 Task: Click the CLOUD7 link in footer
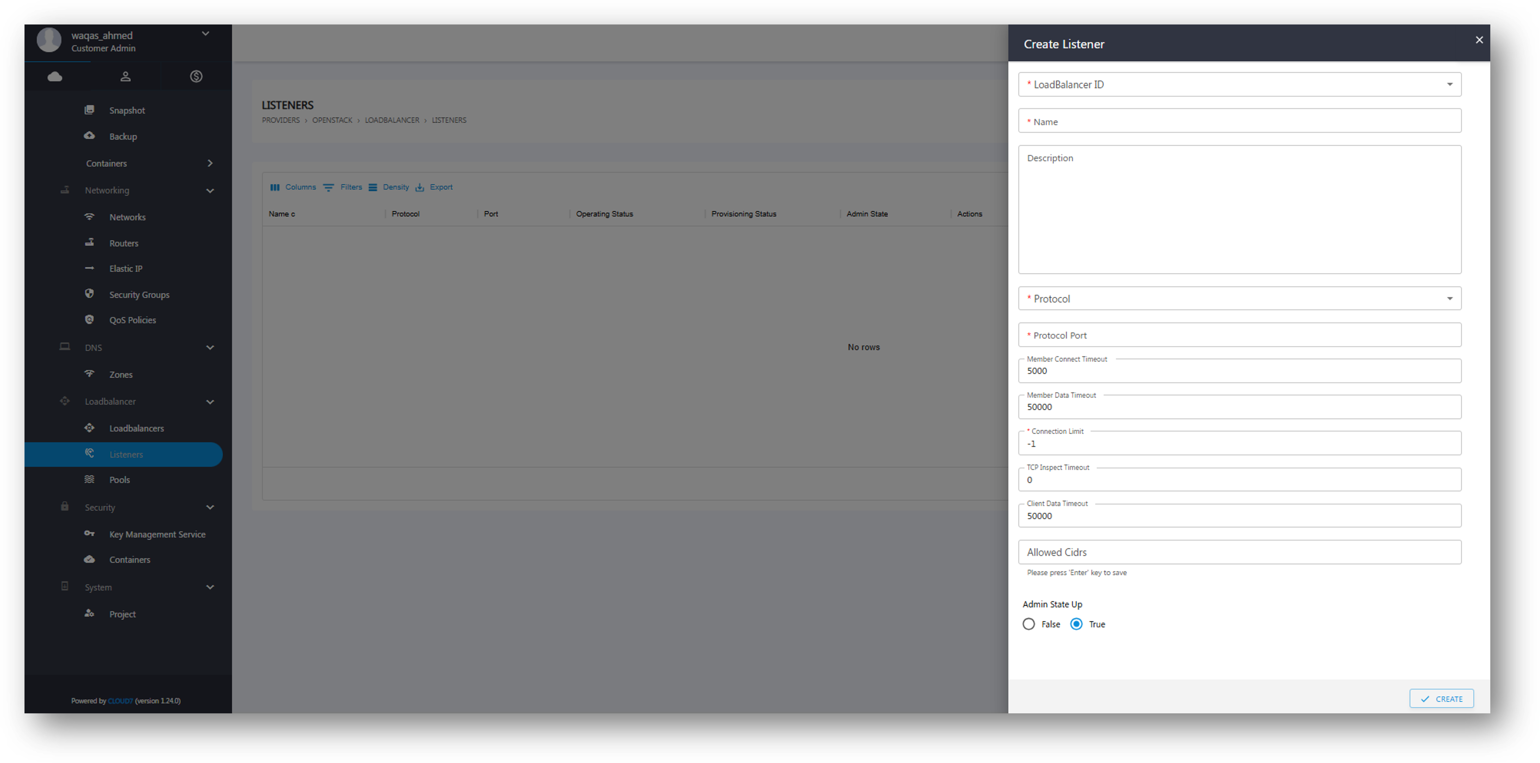[120, 701]
